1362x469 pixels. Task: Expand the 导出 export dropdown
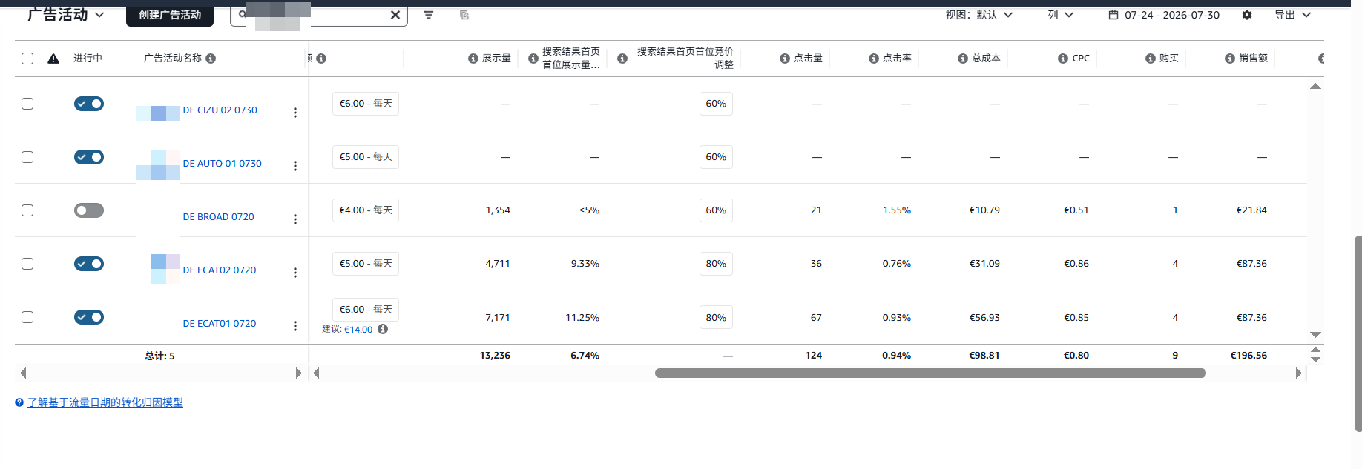coord(1293,15)
